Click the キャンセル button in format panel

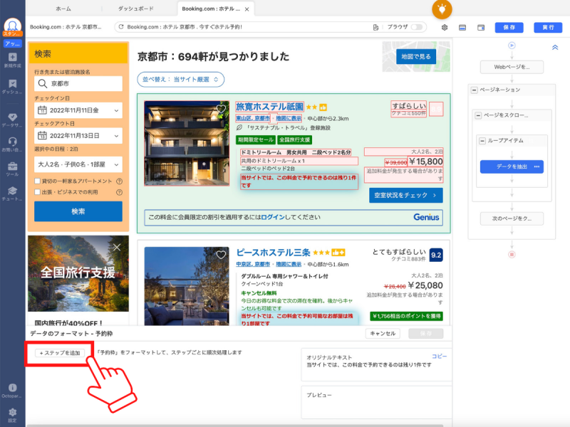pos(383,334)
